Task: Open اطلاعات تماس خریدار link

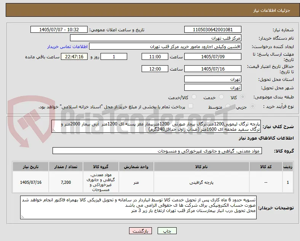Action: pos(67,47)
